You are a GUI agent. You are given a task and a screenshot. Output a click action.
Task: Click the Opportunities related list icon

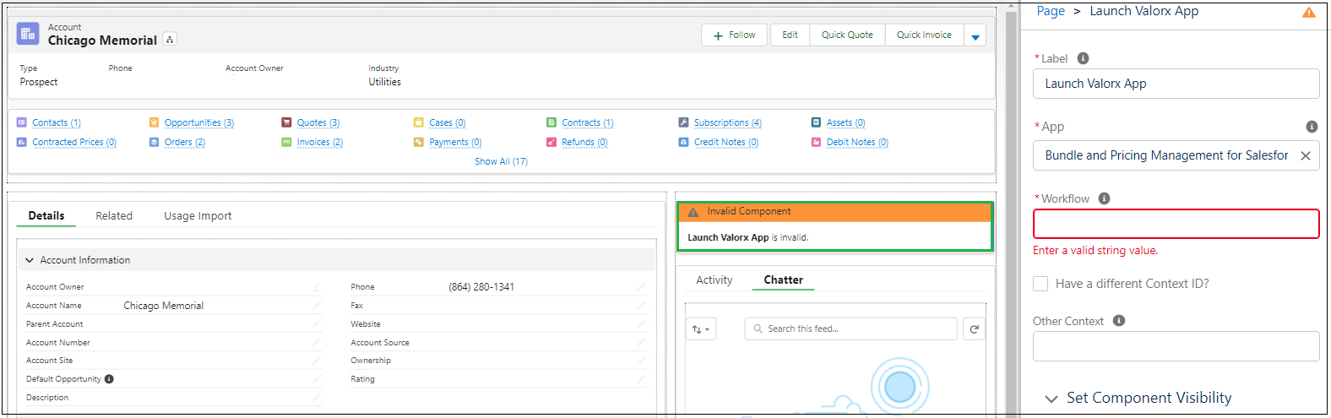tap(154, 122)
